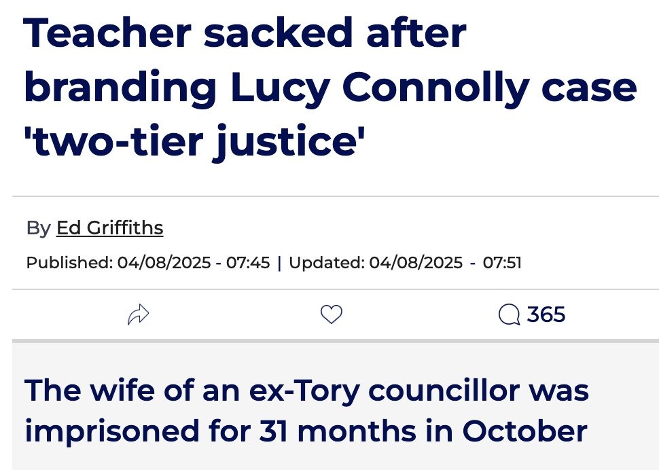The width and height of the screenshot is (659, 470).
Task: Click the separator bar between Published and Updated
Action: (279, 262)
